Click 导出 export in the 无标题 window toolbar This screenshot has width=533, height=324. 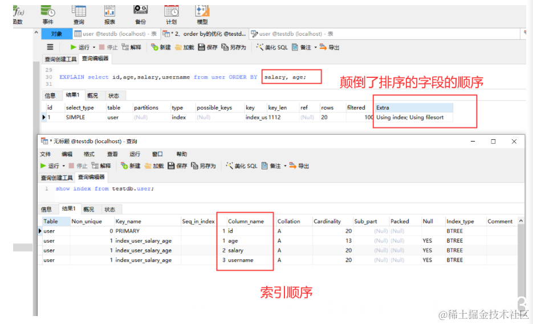point(299,166)
